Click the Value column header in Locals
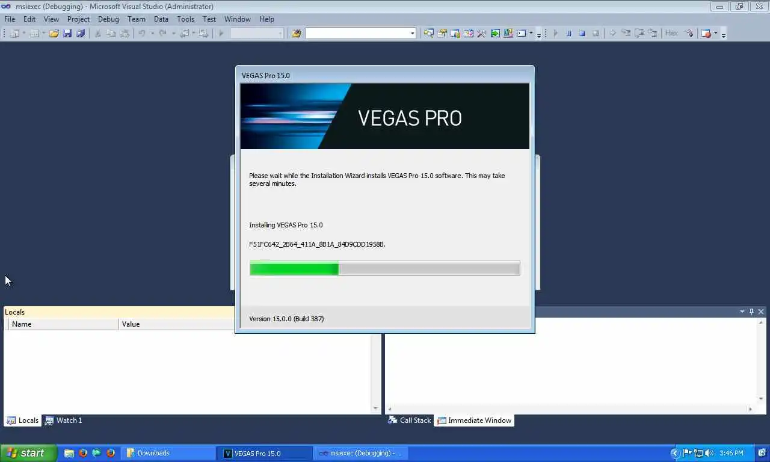770x462 pixels. pyautogui.click(x=177, y=324)
